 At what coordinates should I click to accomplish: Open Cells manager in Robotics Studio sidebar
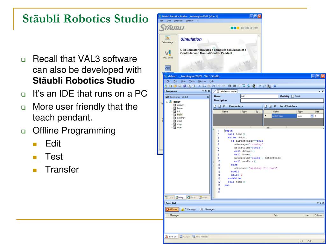(167, 39)
